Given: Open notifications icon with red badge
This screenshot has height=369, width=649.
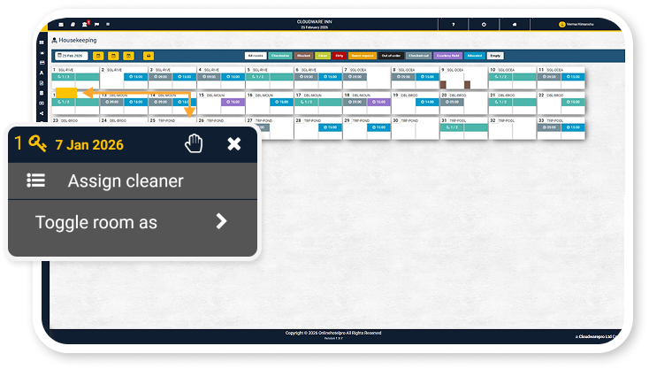Looking at the screenshot, I should coord(84,24).
